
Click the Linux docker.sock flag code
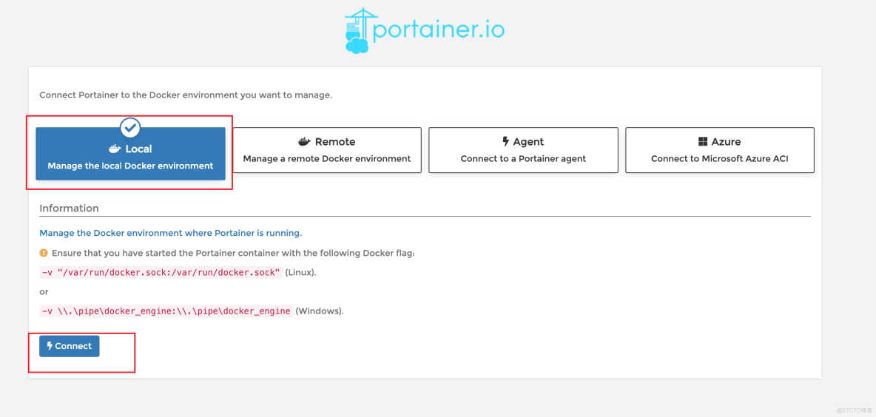pyautogui.click(x=161, y=272)
